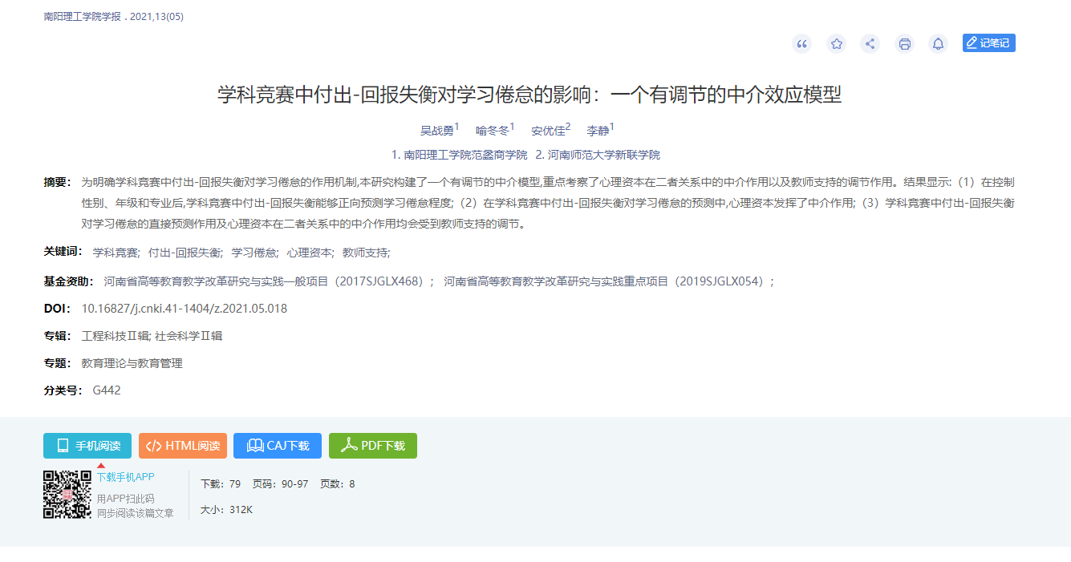Click the 下载手机APP link

click(x=125, y=477)
